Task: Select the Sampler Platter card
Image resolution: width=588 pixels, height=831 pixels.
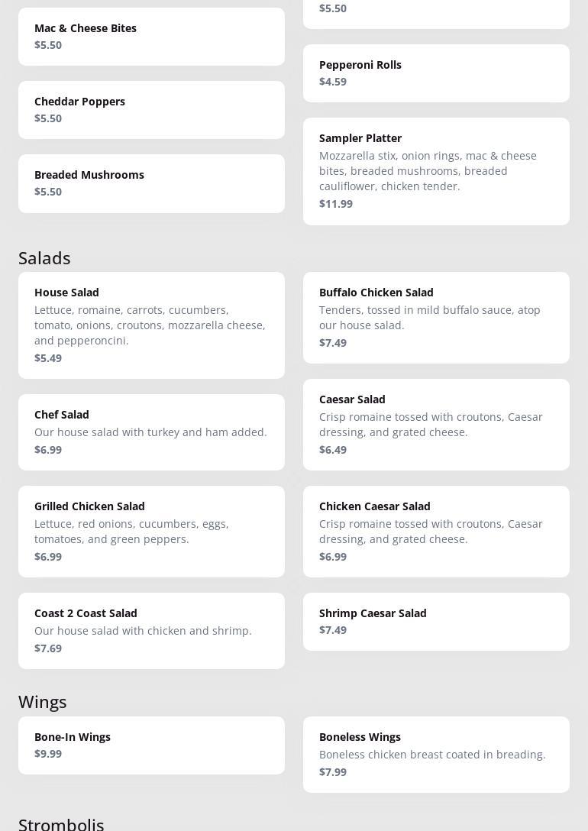Action: click(x=436, y=171)
